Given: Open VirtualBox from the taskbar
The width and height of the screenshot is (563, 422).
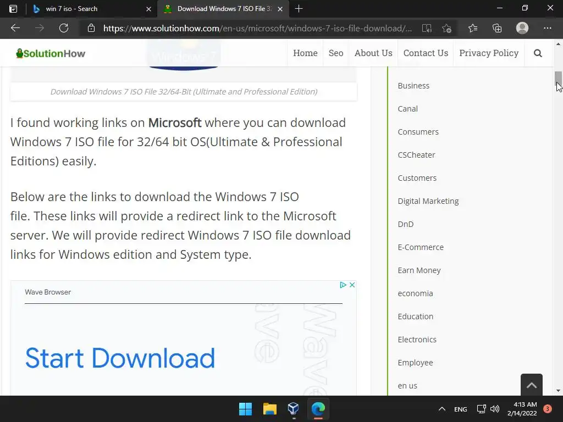Looking at the screenshot, I should (294, 409).
